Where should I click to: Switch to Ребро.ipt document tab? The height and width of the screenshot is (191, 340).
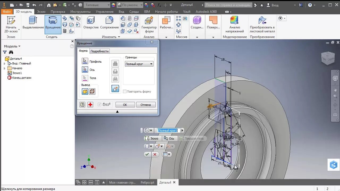point(147,183)
